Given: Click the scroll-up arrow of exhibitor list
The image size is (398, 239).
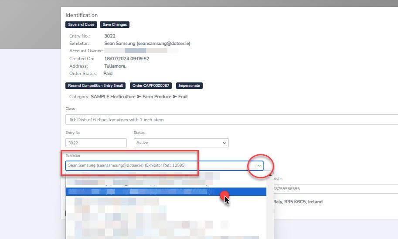Looking at the screenshot, I should [270, 174].
